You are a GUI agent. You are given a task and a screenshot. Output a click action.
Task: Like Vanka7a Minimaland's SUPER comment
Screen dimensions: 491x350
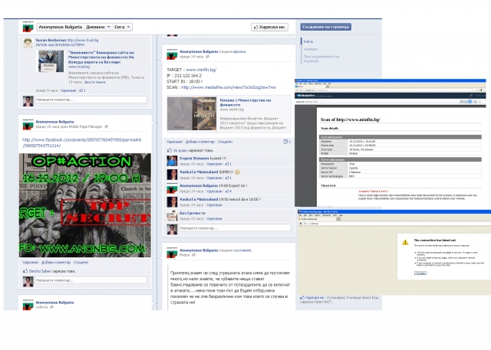214,178
